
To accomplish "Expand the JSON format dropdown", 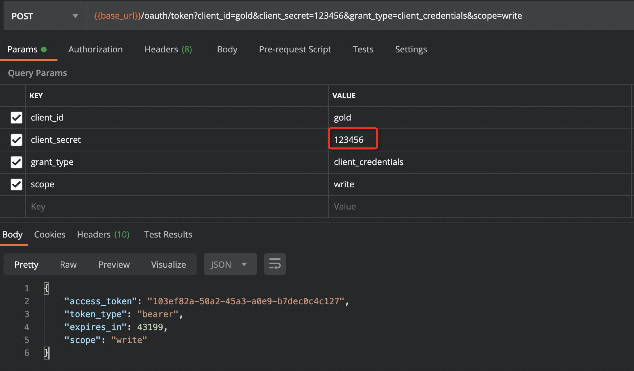I will coord(230,264).
